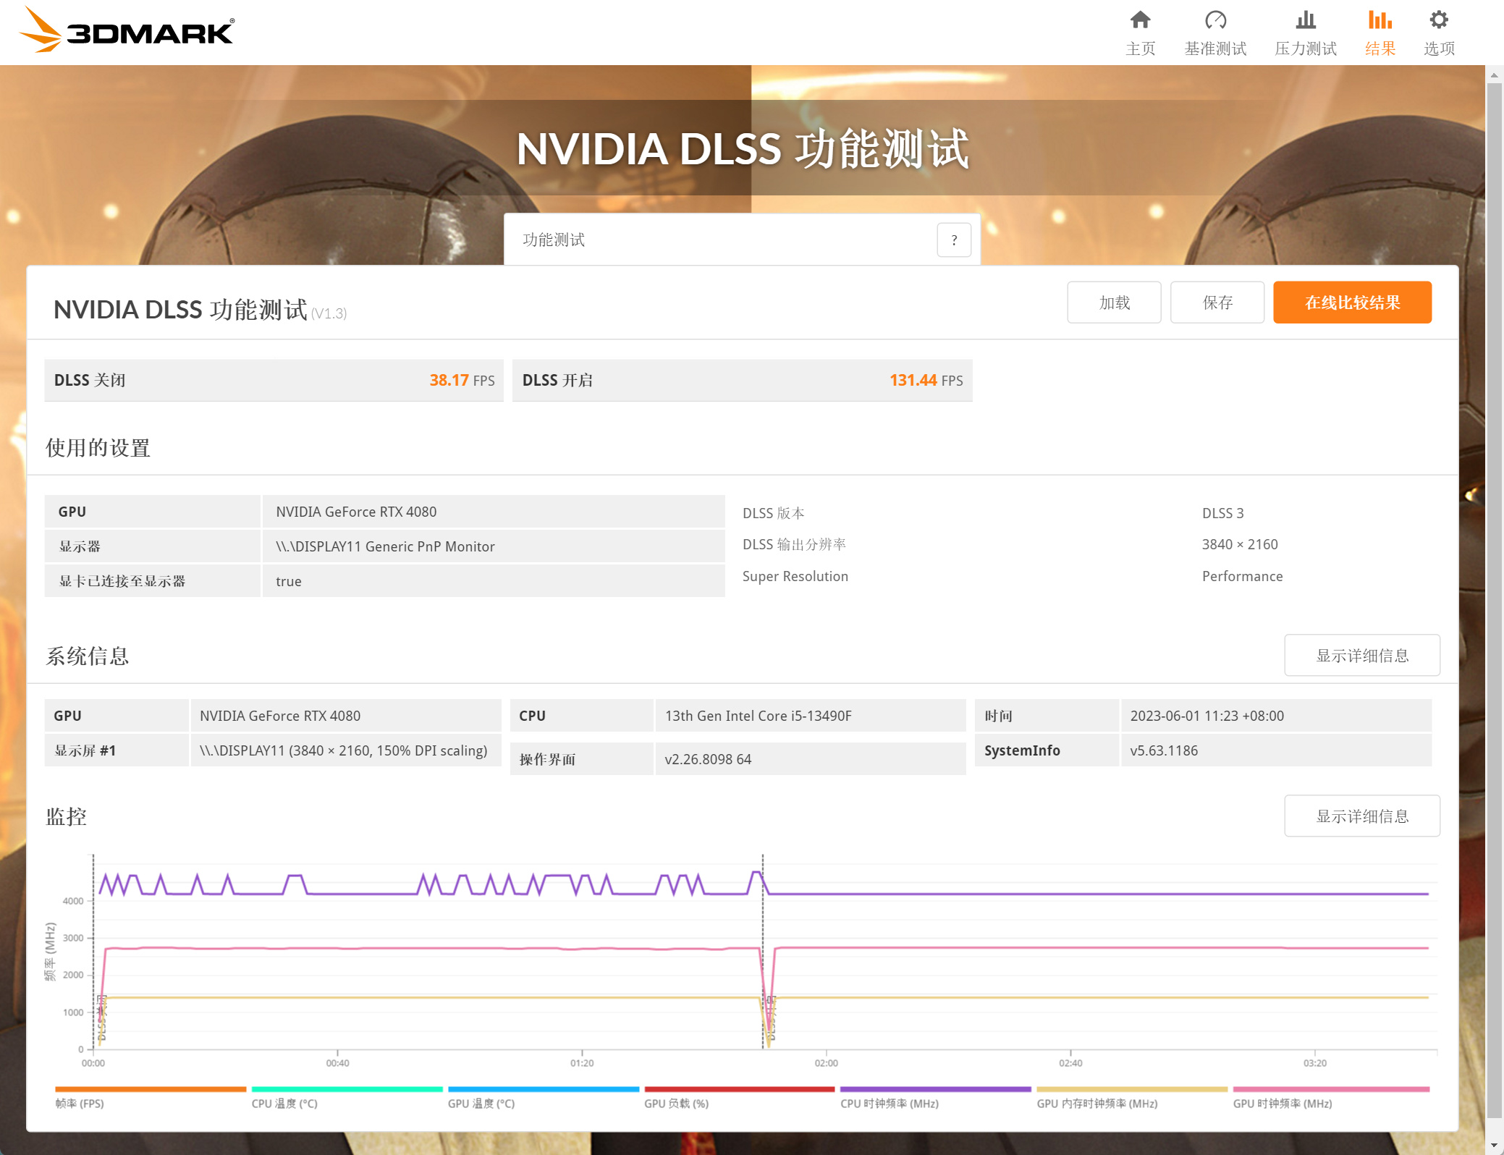The height and width of the screenshot is (1155, 1504).
Task: Expand 系统信息 with 显示详细信息 button
Action: [1361, 656]
